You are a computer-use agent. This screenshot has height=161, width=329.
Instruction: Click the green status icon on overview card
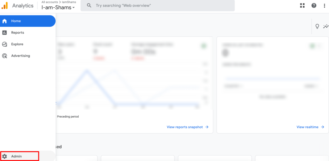click(x=204, y=46)
